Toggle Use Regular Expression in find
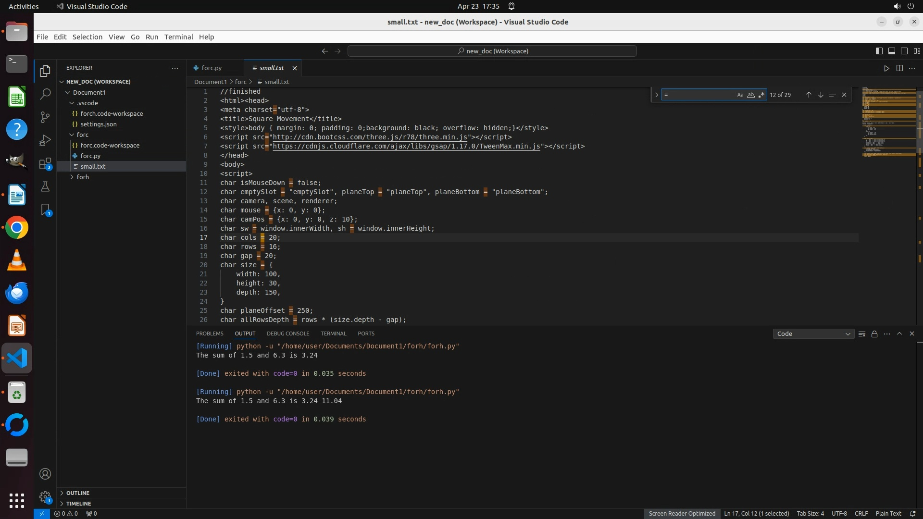The height and width of the screenshot is (519, 923). 761,95
